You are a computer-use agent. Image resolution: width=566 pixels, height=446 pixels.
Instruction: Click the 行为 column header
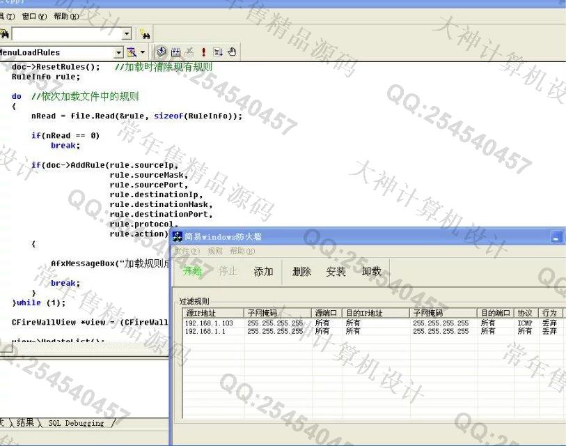(551, 313)
